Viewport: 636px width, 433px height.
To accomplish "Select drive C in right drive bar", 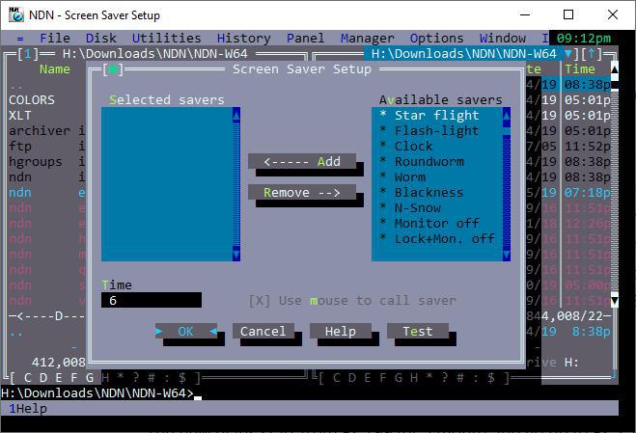I will coord(336,378).
